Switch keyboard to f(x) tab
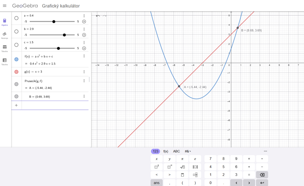The height and width of the screenshot is (186, 304). pos(166,152)
